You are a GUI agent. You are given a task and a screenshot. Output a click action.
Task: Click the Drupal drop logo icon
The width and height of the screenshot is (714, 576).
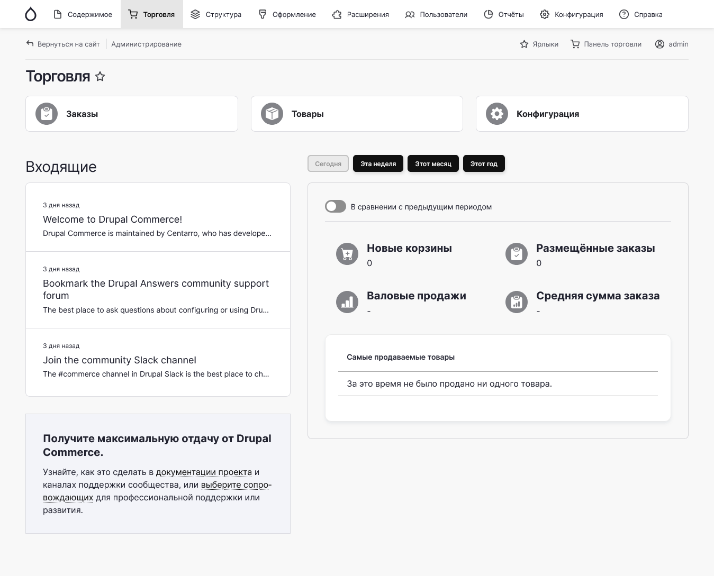[x=31, y=14]
